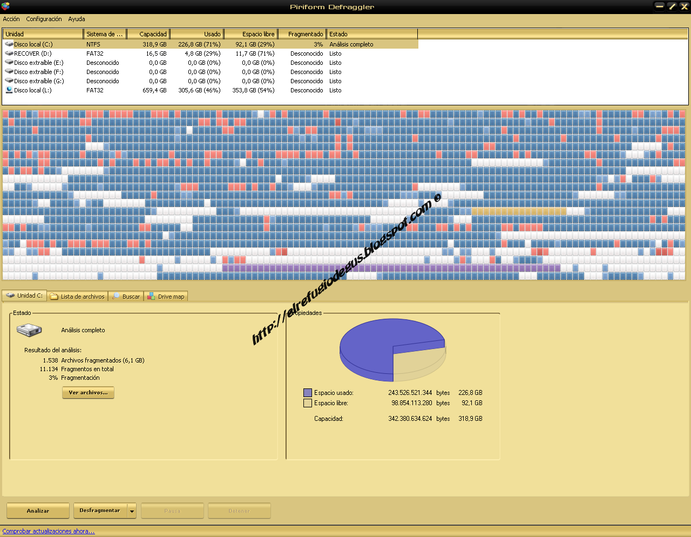This screenshot has height=537, width=691.
Task: Switch to the Lista de archivos tab
Action: (78, 297)
